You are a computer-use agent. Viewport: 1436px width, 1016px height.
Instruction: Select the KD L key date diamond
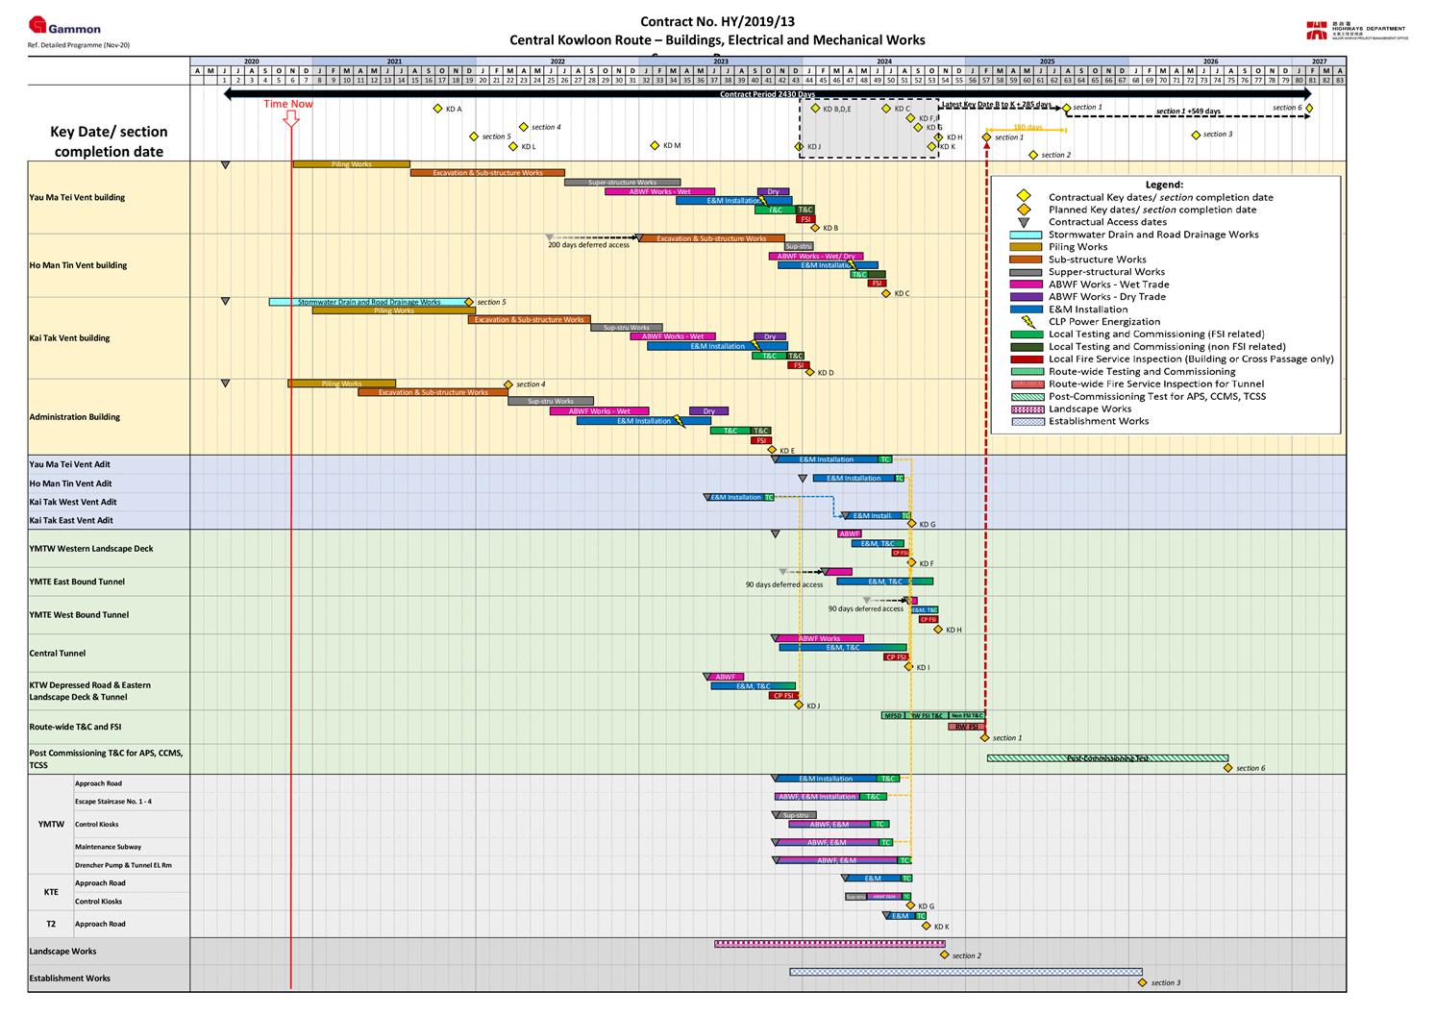click(513, 146)
